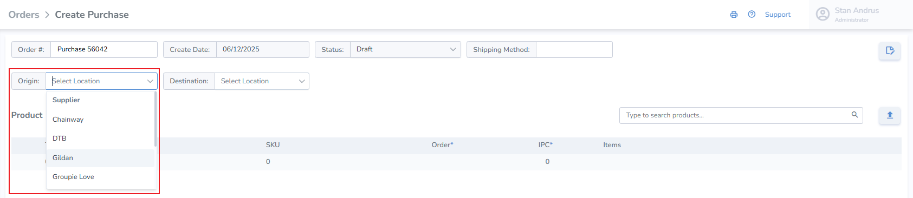Expand the Status Draft dropdown
The height and width of the screenshot is (198, 913).
(x=405, y=49)
